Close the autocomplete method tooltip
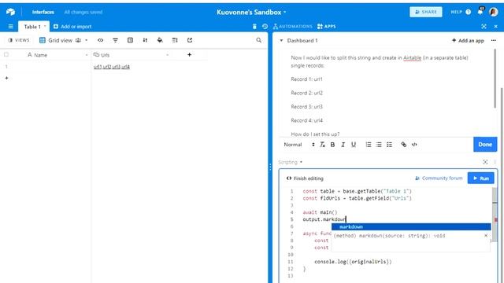Image resolution: width=504 pixels, height=283 pixels. 486,236
